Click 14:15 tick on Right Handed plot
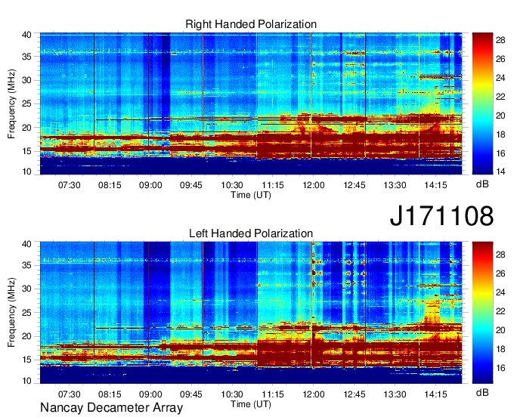514x417 pixels. 435,185
